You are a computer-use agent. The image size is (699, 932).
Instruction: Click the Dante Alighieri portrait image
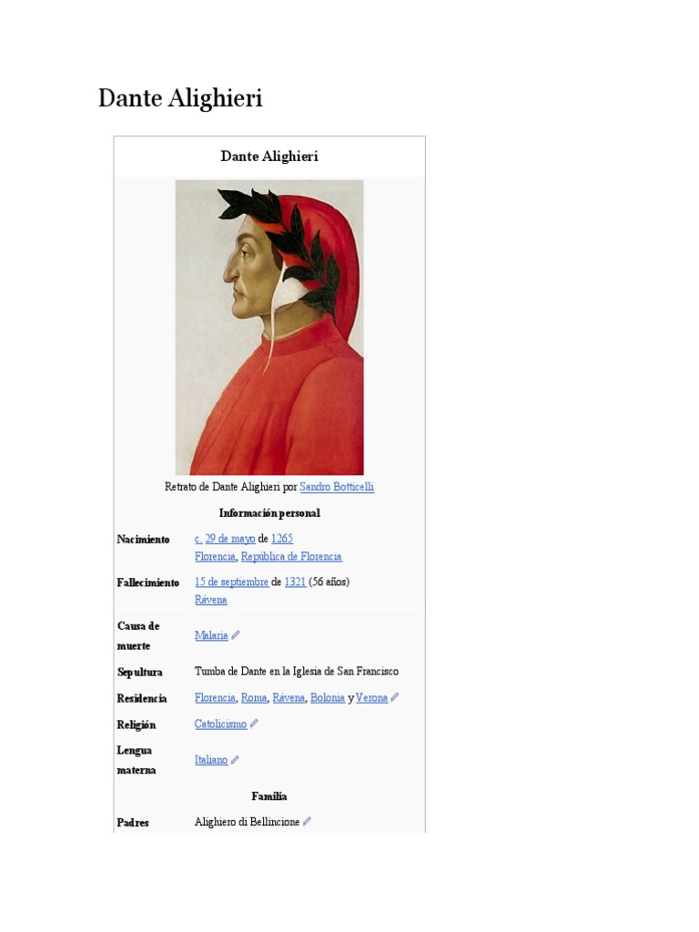269,328
